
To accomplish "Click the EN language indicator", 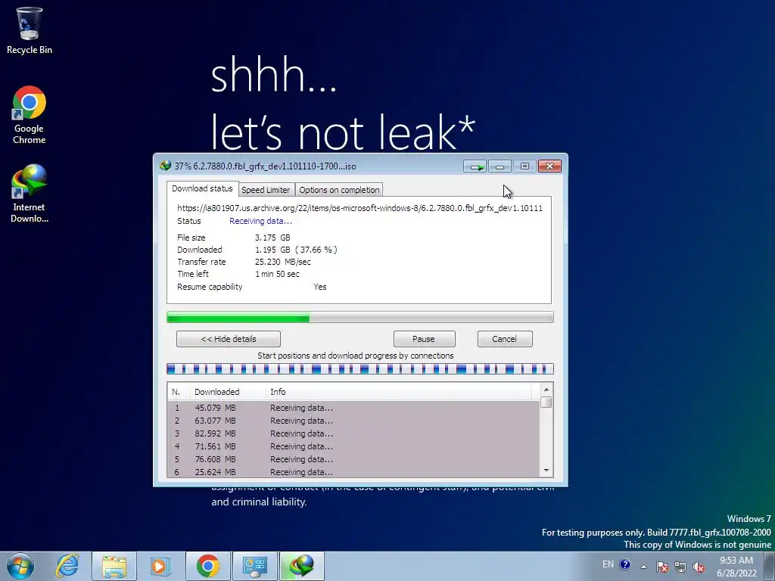I will coord(608,564).
